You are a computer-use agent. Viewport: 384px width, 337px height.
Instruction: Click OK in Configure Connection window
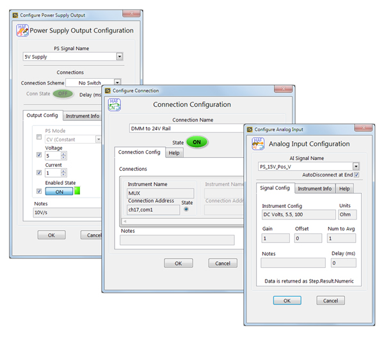179,263
